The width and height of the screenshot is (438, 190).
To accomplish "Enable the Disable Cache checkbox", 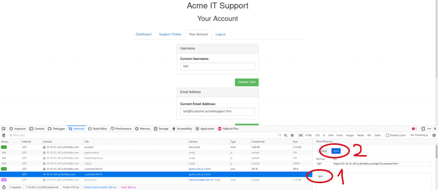I will pyautogui.click(x=388, y=135).
